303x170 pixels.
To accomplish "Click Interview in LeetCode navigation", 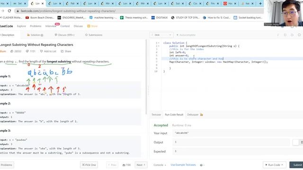I will (x=51, y=26).
